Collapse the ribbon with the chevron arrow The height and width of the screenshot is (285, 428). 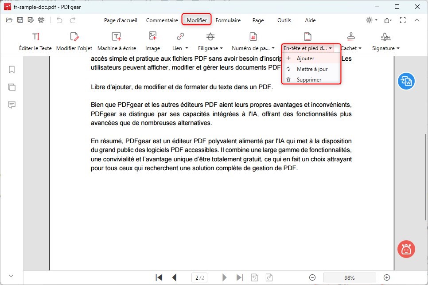(417, 20)
